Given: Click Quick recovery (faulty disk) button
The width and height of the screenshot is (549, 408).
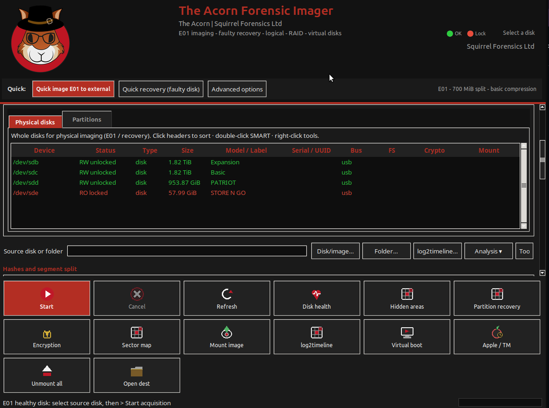Looking at the screenshot, I should click(161, 89).
